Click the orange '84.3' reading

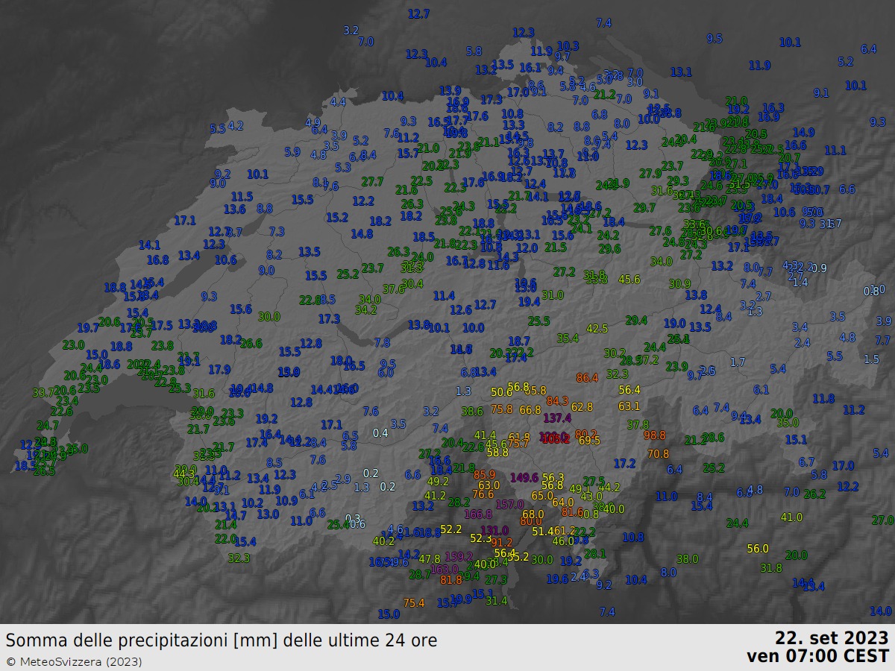click(557, 400)
